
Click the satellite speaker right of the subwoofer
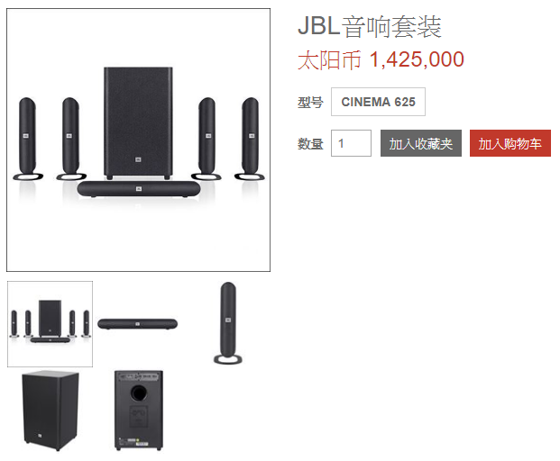207,139
